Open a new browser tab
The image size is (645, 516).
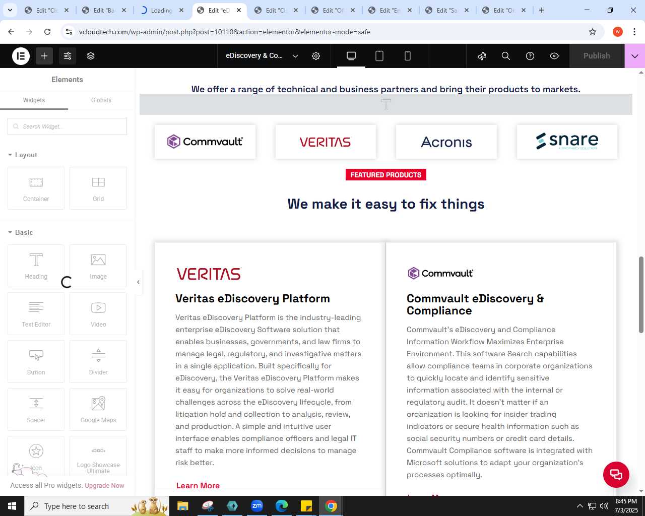tap(542, 10)
